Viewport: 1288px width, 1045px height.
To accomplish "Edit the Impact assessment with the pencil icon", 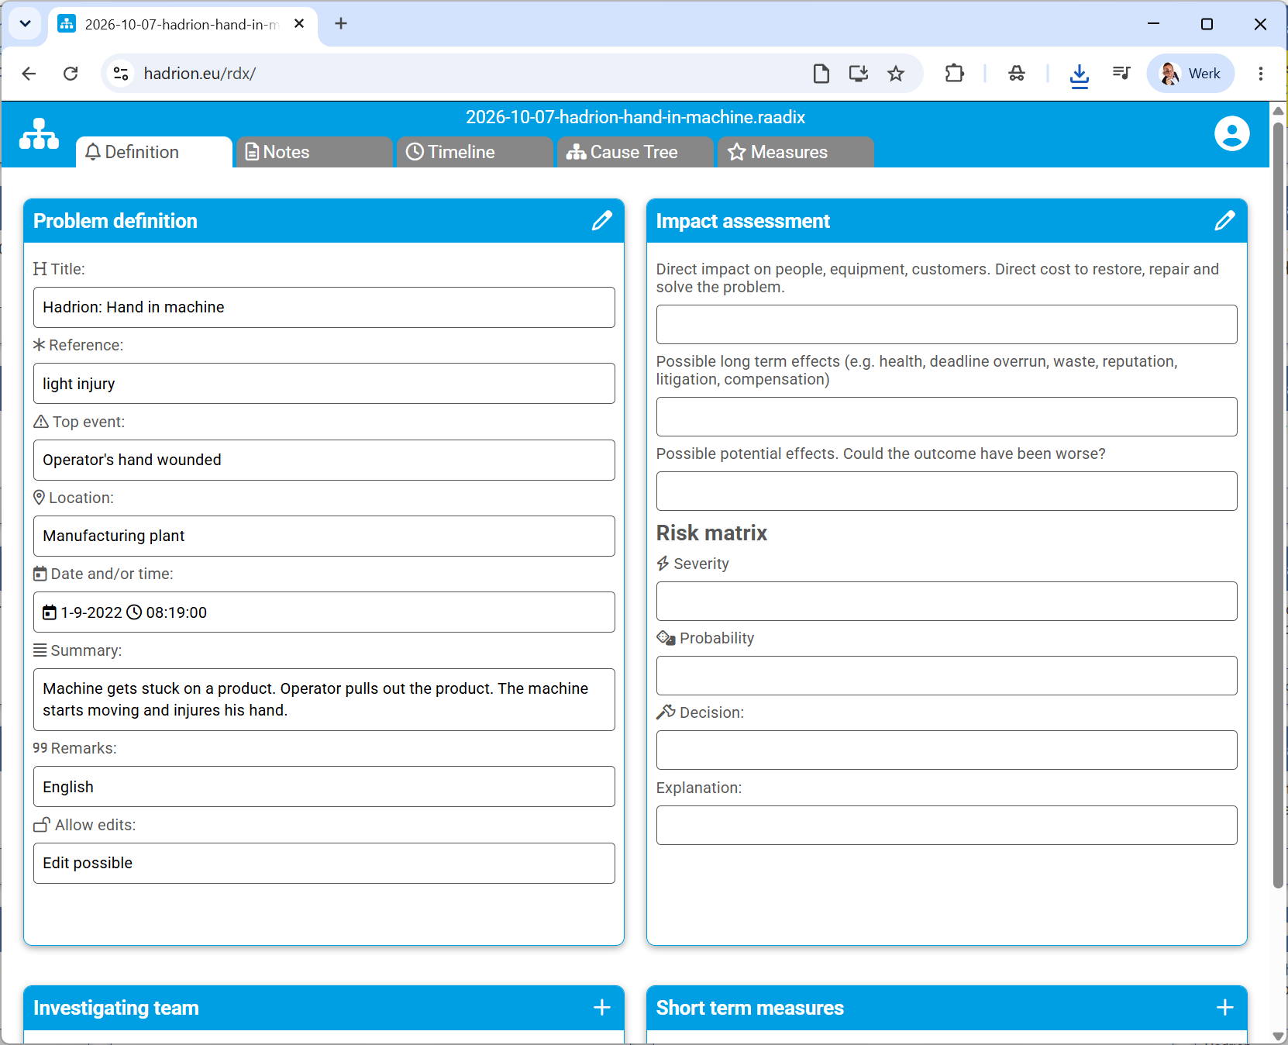I will point(1224,221).
